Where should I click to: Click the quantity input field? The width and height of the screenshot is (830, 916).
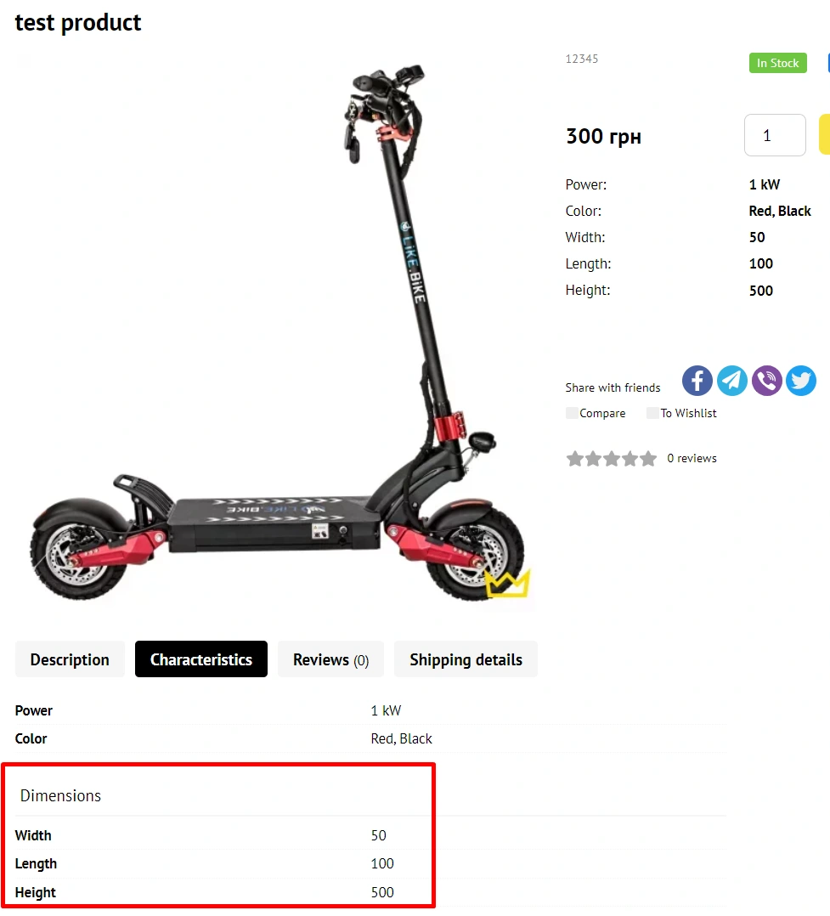775,135
